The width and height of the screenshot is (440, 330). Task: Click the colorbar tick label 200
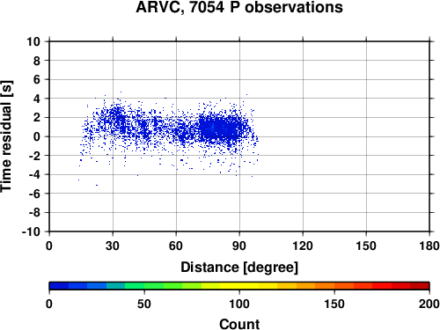(429, 304)
